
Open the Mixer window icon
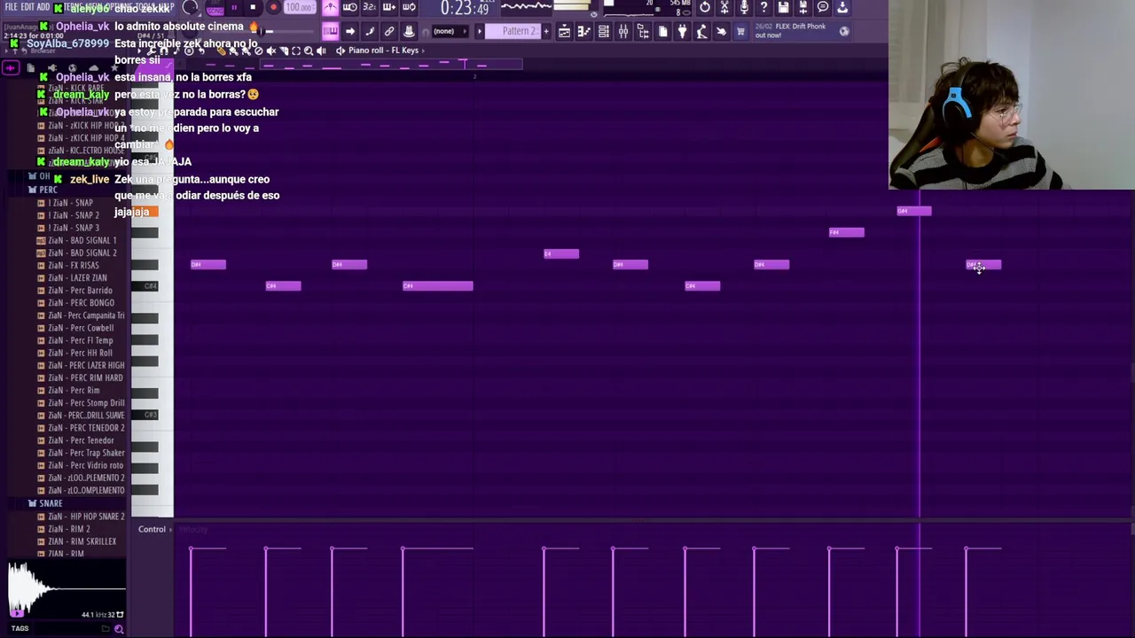click(x=623, y=32)
